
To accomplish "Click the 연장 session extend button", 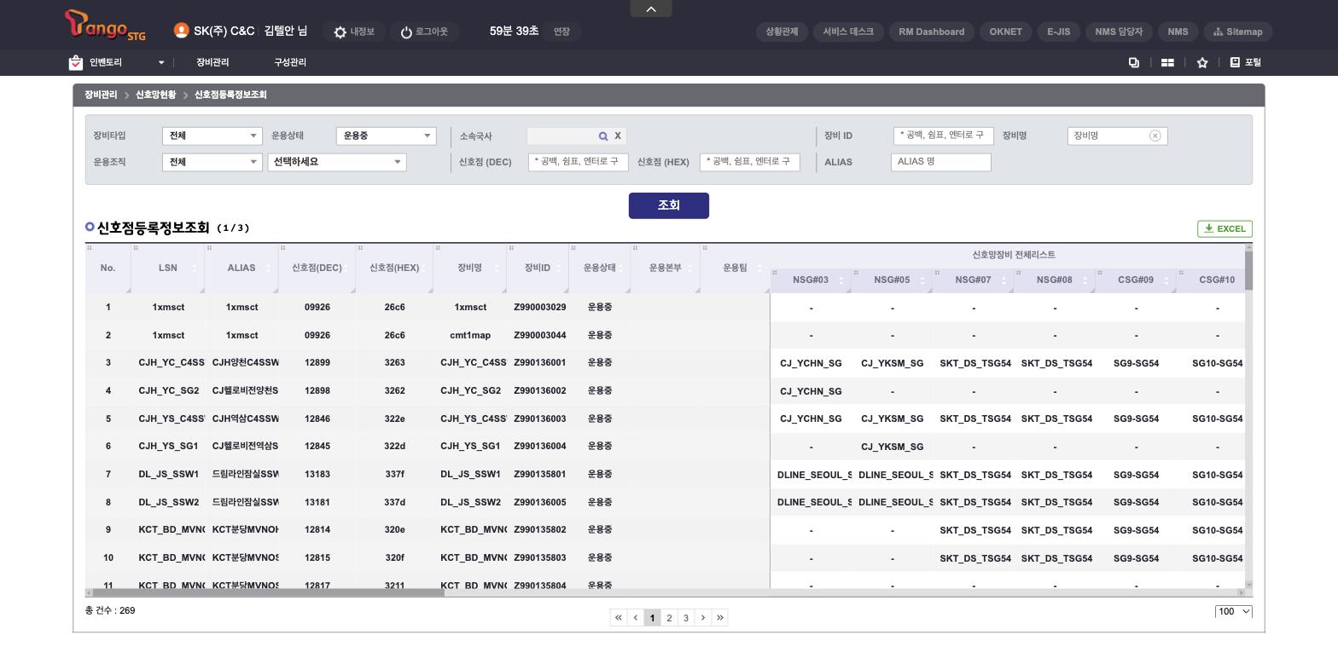I will [x=561, y=32].
